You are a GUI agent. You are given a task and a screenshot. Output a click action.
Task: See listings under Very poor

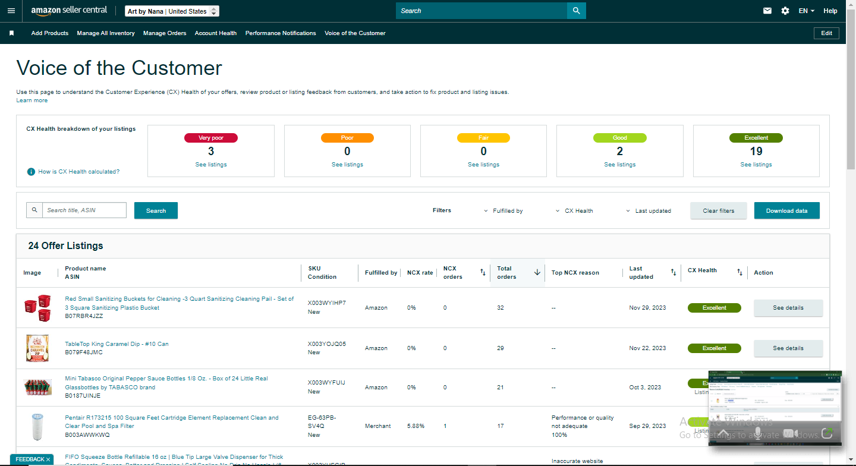pyautogui.click(x=211, y=165)
